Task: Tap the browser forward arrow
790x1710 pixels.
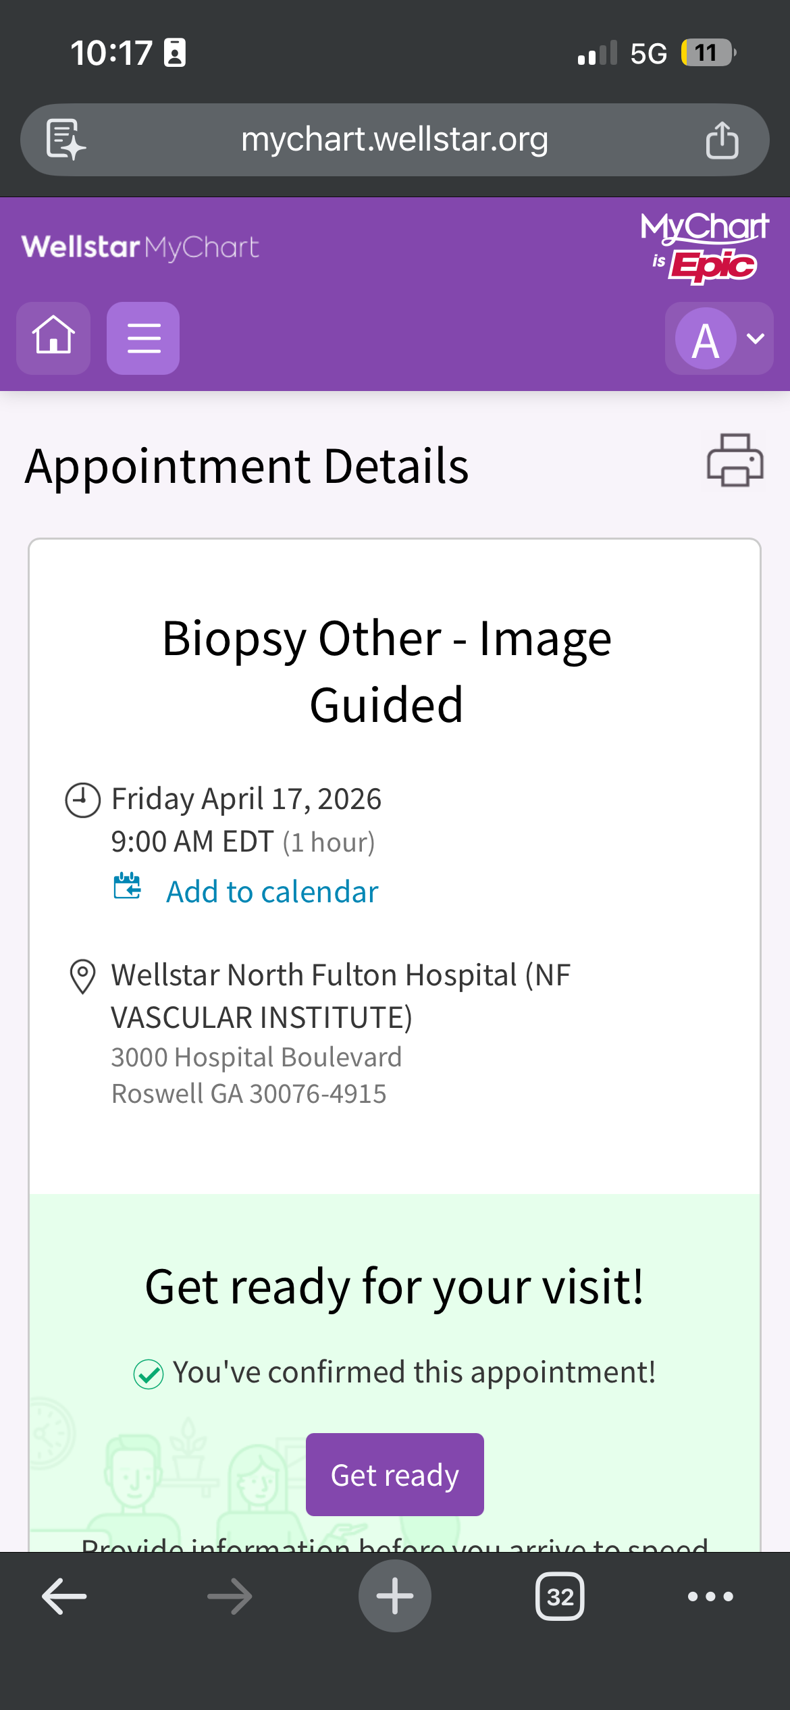Action: 230,1597
